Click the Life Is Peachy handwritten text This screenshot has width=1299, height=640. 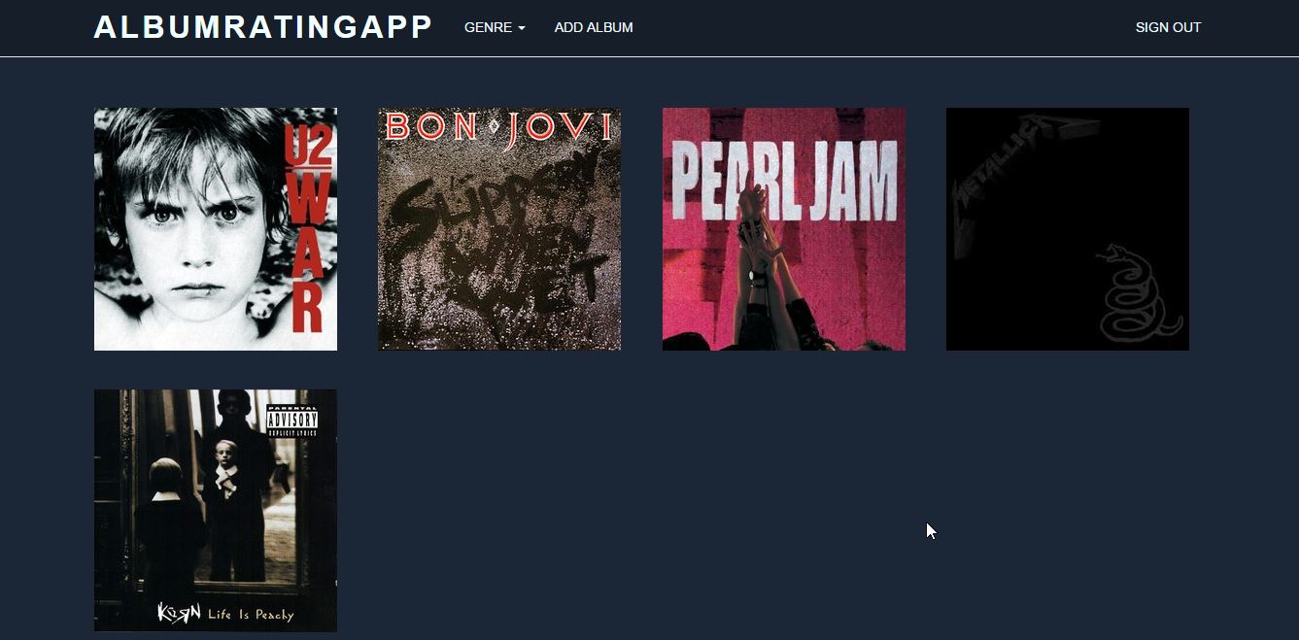click(251, 614)
